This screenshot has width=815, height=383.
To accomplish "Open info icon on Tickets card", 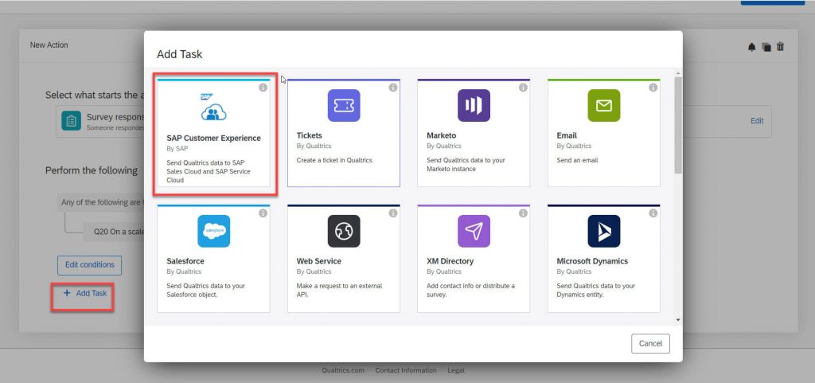I will (393, 88).
